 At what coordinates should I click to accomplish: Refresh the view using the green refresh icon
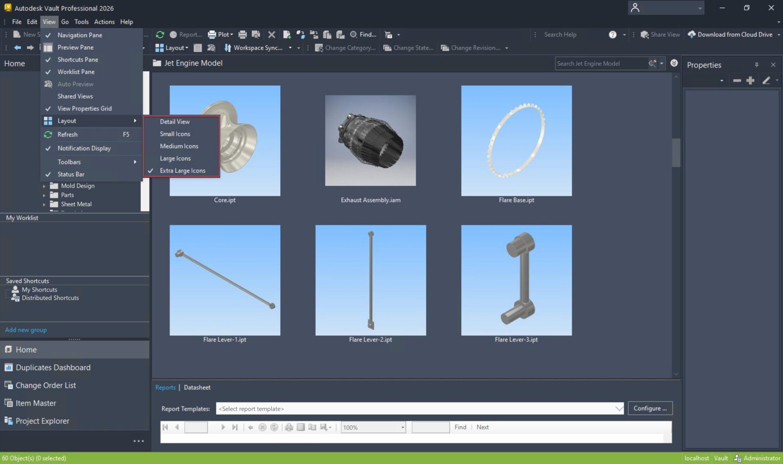(x=159, y=35)
